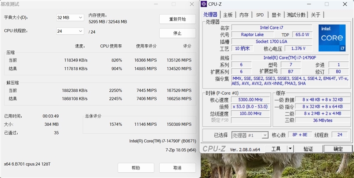The width and height of the screenshot is (354, 178).
Task: Click the 工具 button in CPU-Z
Action: pyautogui.click(x=276, y=149)
